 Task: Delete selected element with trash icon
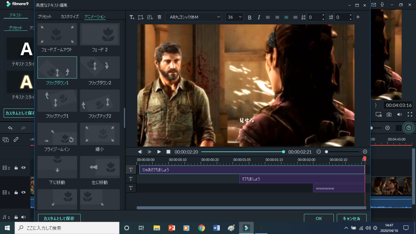159,17
